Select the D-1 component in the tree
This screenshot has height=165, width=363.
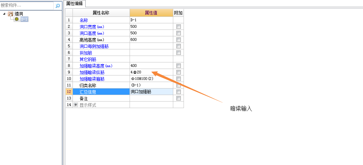pyautogui.click(x=24, y=20)
